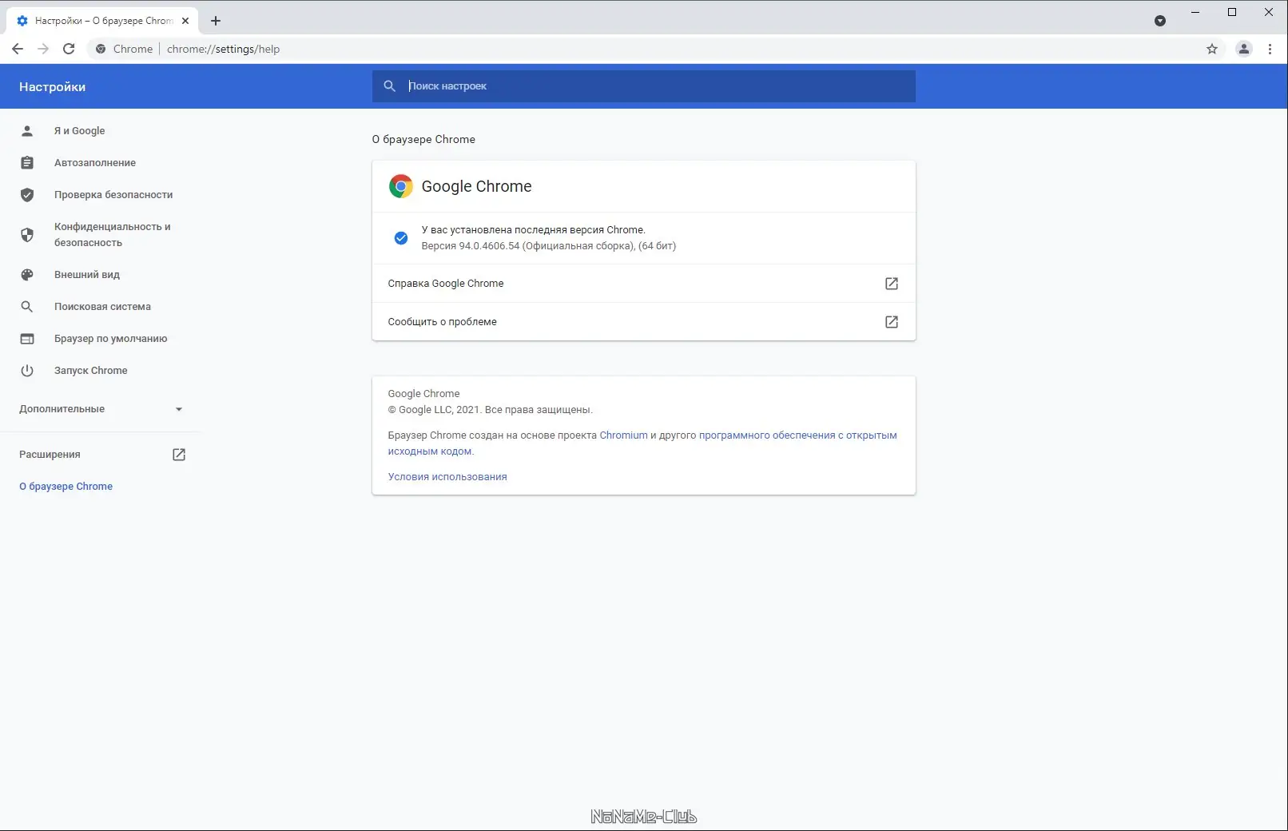Select Запуск Chrome in sidebar
Viewport: 1288px width, 831px height.
91,370
